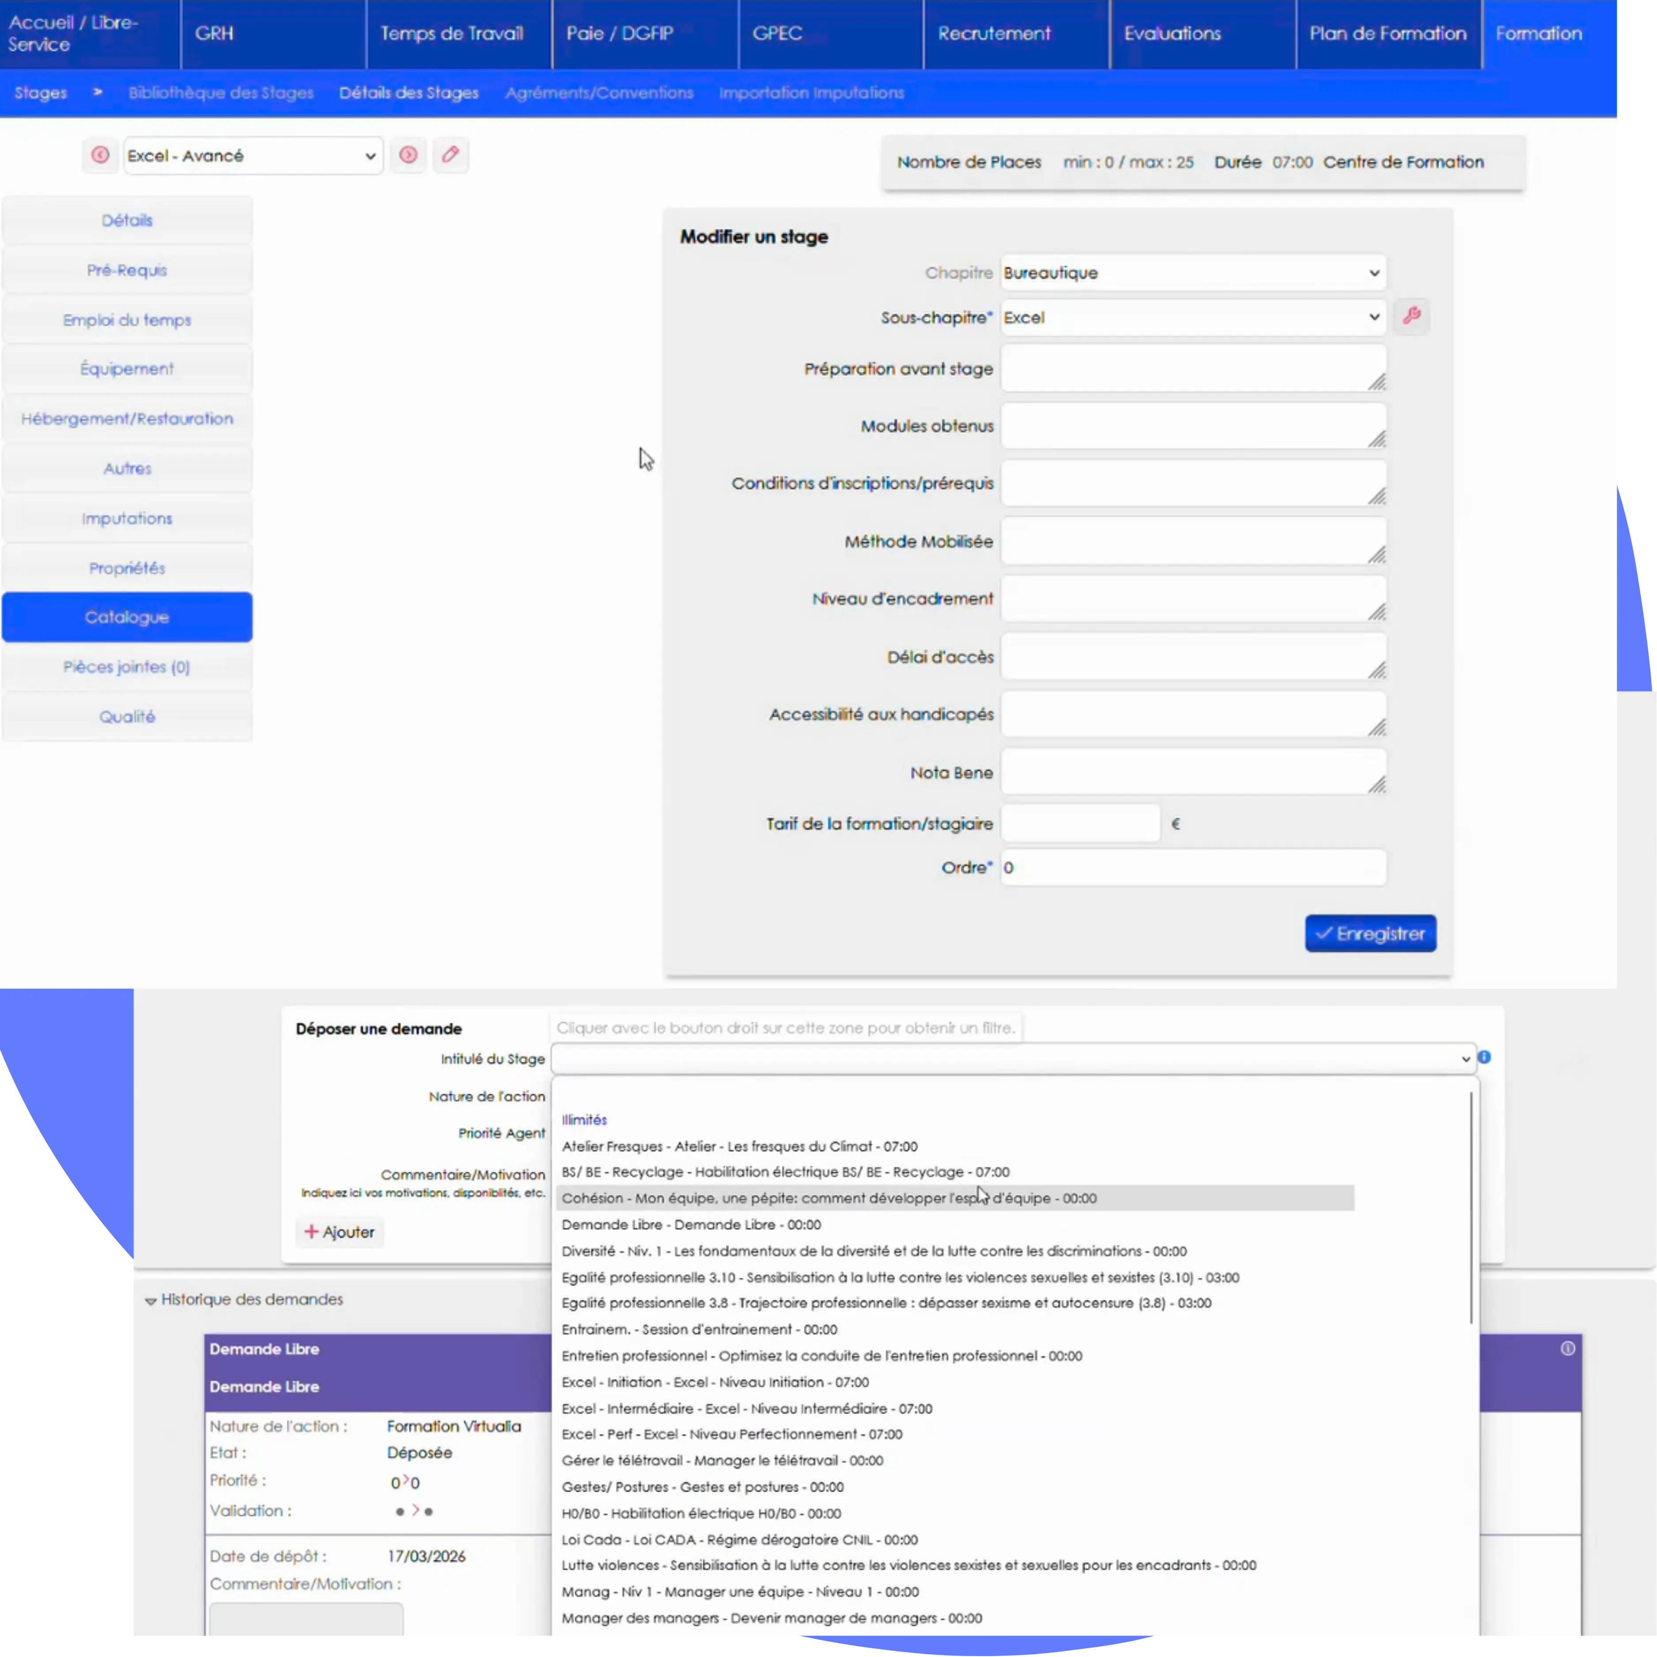Open the Paie / DGFIP menu
The height and width of the screenshot is (1657, 1657).
coord(645,34)
